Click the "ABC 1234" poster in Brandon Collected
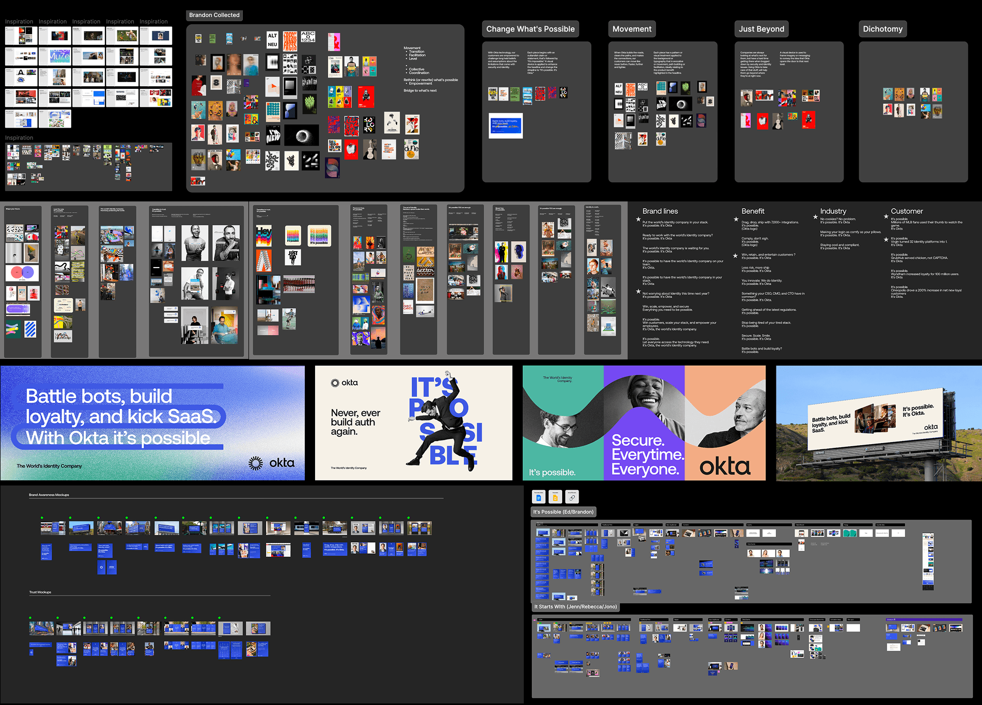The height and width of the screenshot is (705, 982). click(x=308, y=37)
